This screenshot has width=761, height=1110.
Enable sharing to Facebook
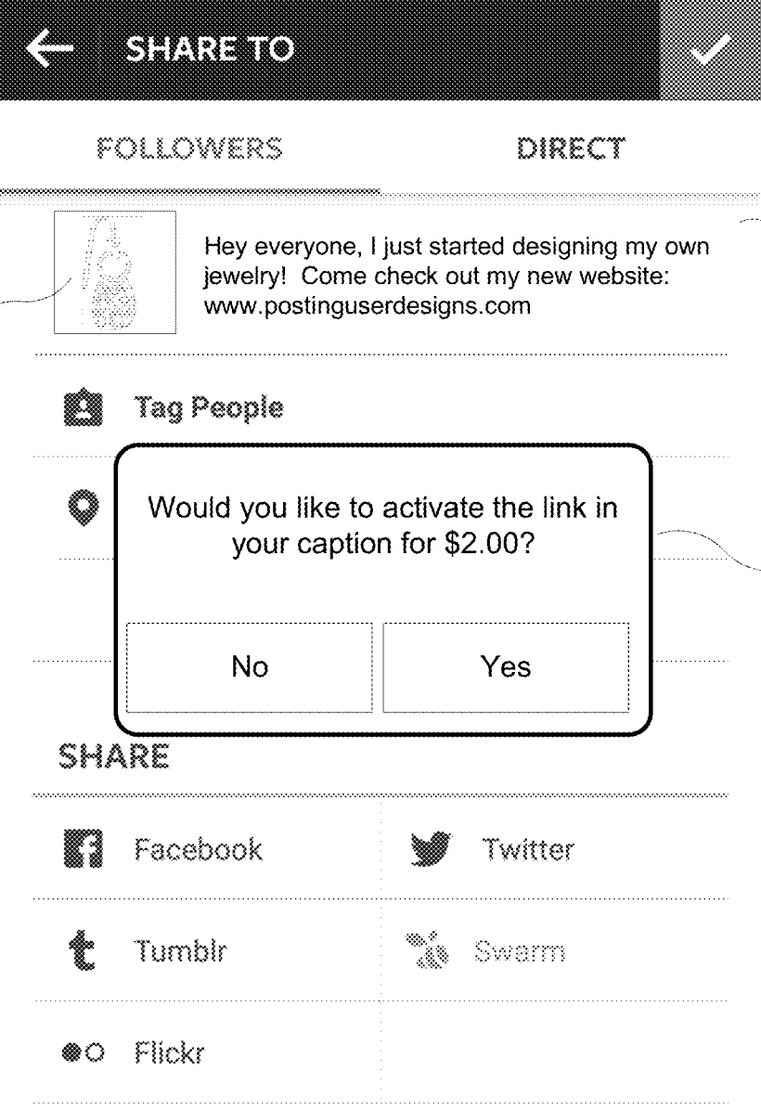click(x=198, y=848)
